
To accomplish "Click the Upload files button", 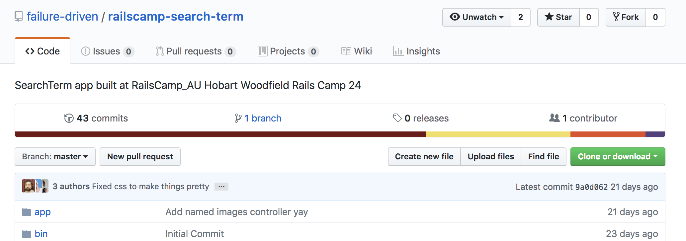I will [x=491, y=157].
